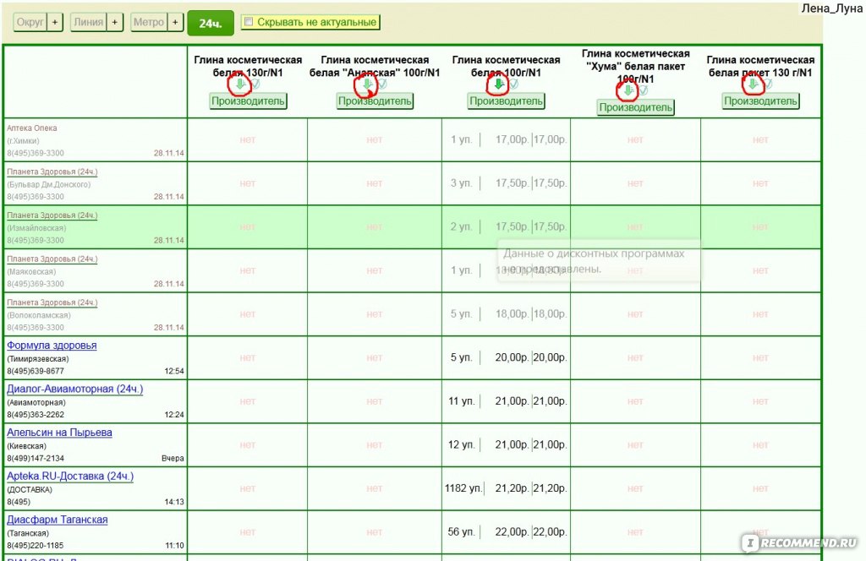Open Планета Здоровья (24ч.) link for Волоколамская
This screenshot has width=866, height=561.
pos(52,302)
